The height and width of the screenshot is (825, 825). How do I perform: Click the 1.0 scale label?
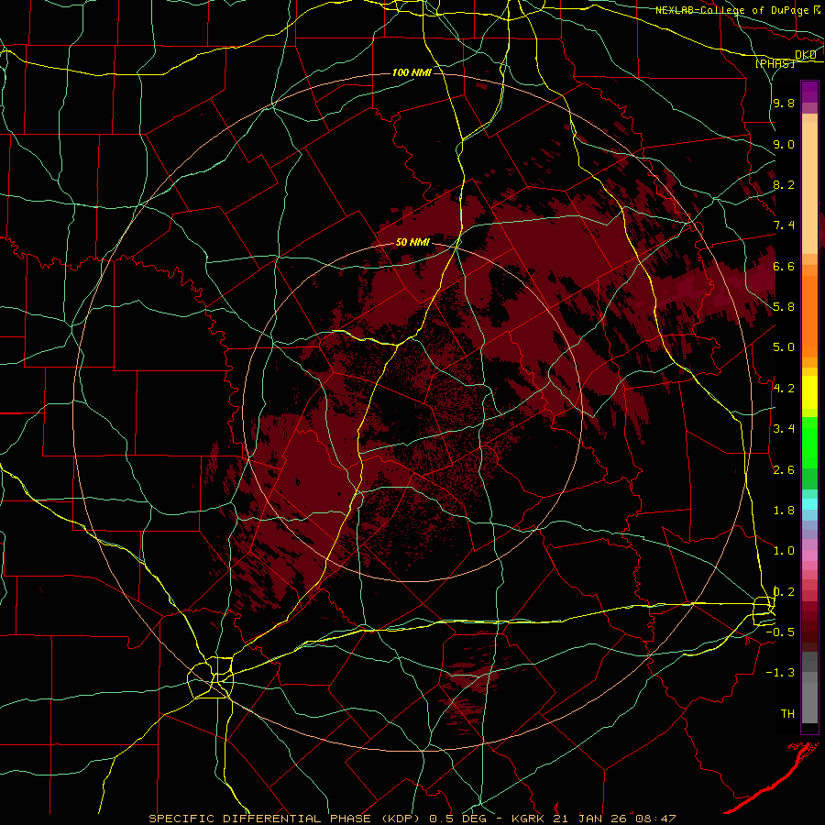tap(784, 550)
